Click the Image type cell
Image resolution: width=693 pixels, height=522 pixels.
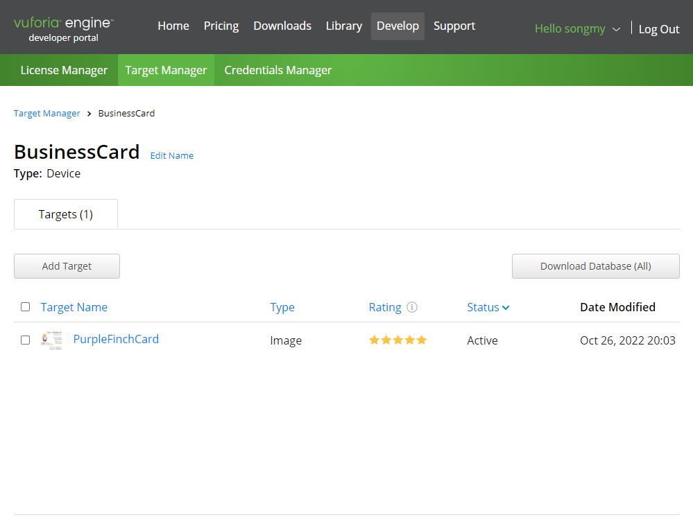pos(286,340)
